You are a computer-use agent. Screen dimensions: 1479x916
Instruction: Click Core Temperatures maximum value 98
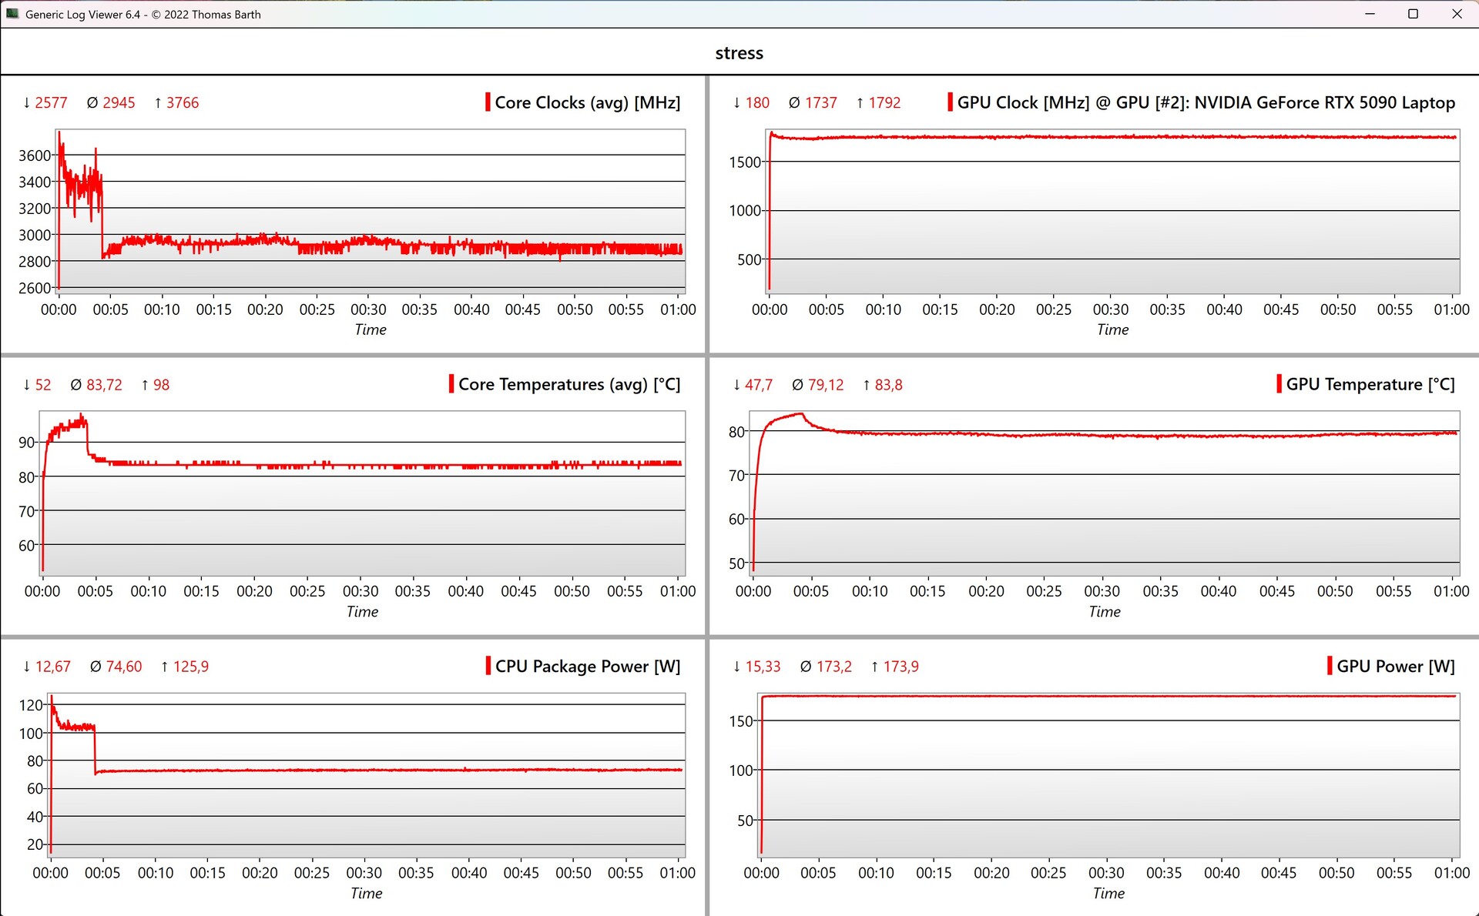(160, 384)
